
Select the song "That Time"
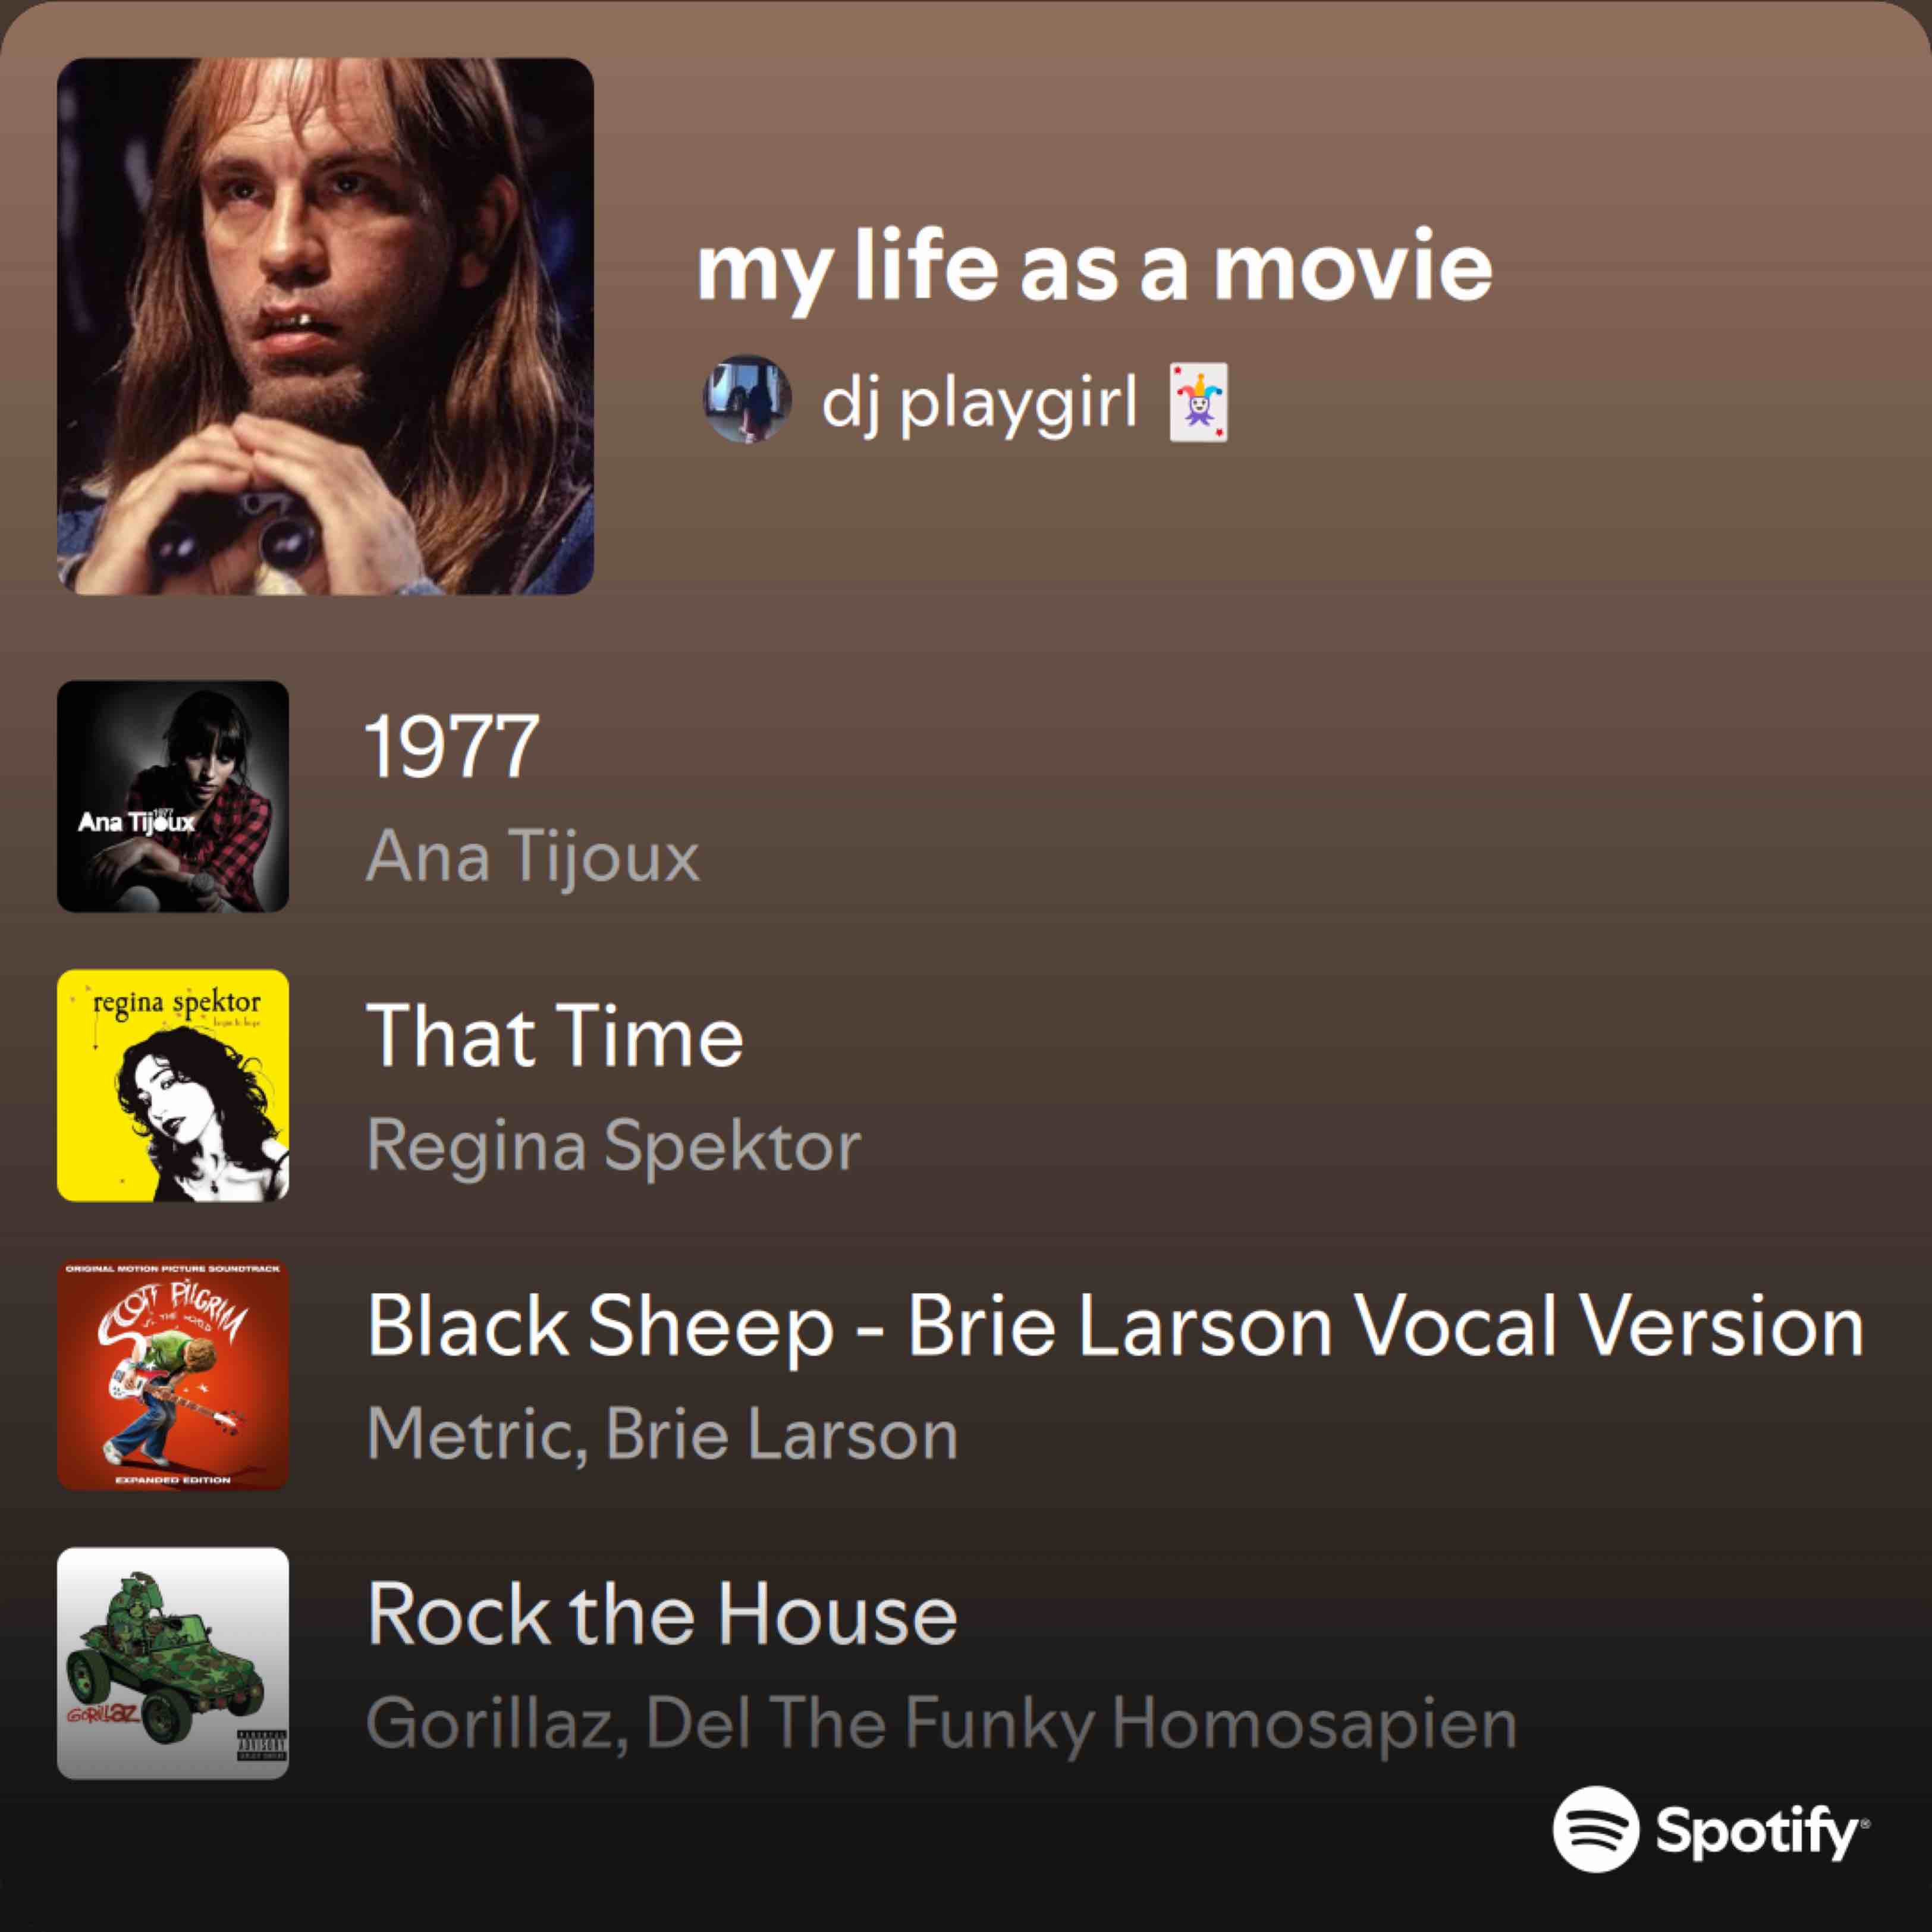click(555, 1036)
